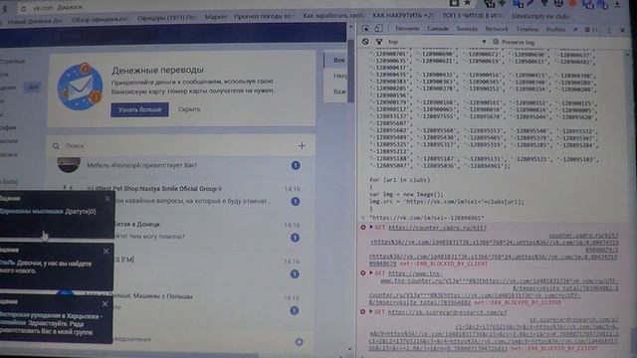The width and height of the screenshot is (637, 358).
Task: Activate the DevTools inspect element picker
Action: tap(365, 29)
